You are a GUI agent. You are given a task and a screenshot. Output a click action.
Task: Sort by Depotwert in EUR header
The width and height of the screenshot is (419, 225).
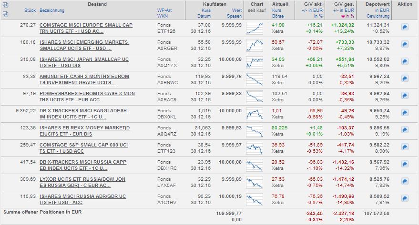pyautogui.click(x=382, y=10)
